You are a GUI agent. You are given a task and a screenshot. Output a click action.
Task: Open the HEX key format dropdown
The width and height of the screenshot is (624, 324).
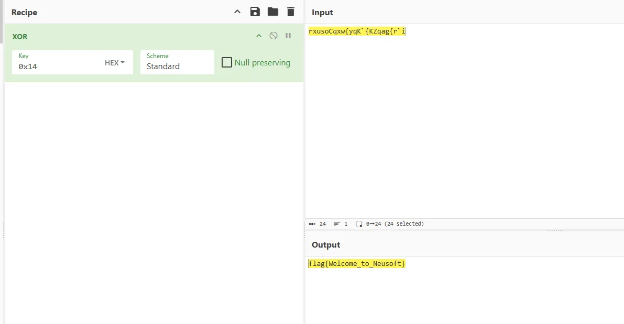click(115, 63)
